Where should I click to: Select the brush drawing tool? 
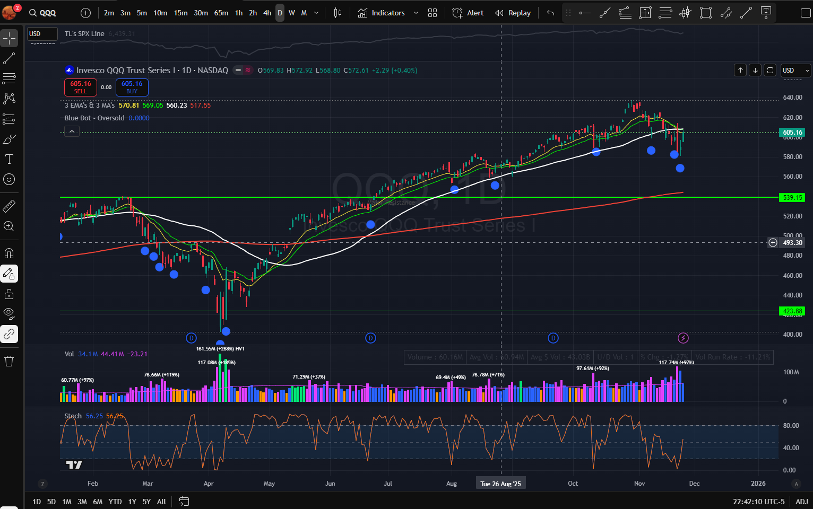9,139
